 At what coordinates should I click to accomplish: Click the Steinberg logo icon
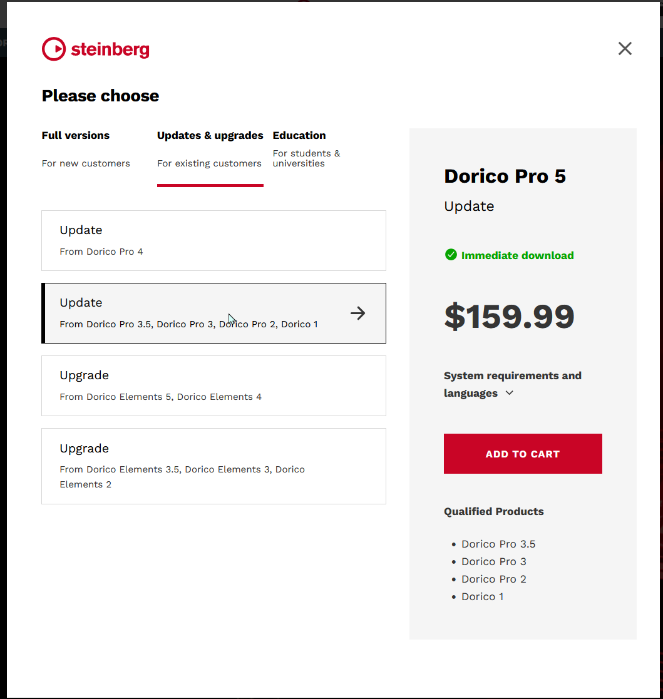click(x=54, y=49)
